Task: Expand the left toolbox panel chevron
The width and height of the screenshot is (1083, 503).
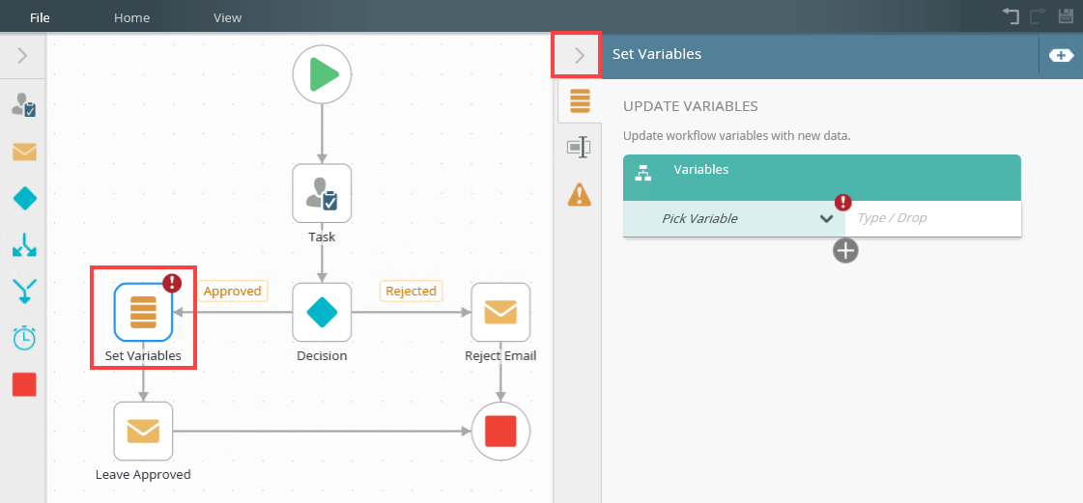Action: point(22,55)
